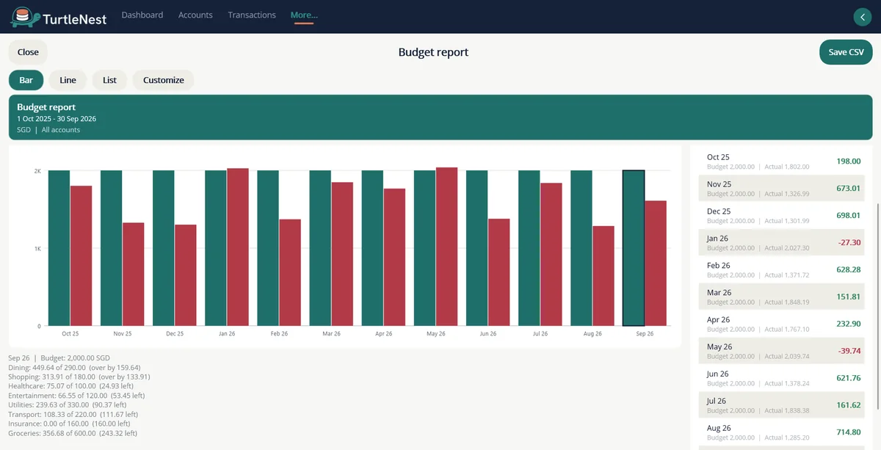Switch to List view
Viewport: 881px width, 450px height.
click(x=109, y=80)
